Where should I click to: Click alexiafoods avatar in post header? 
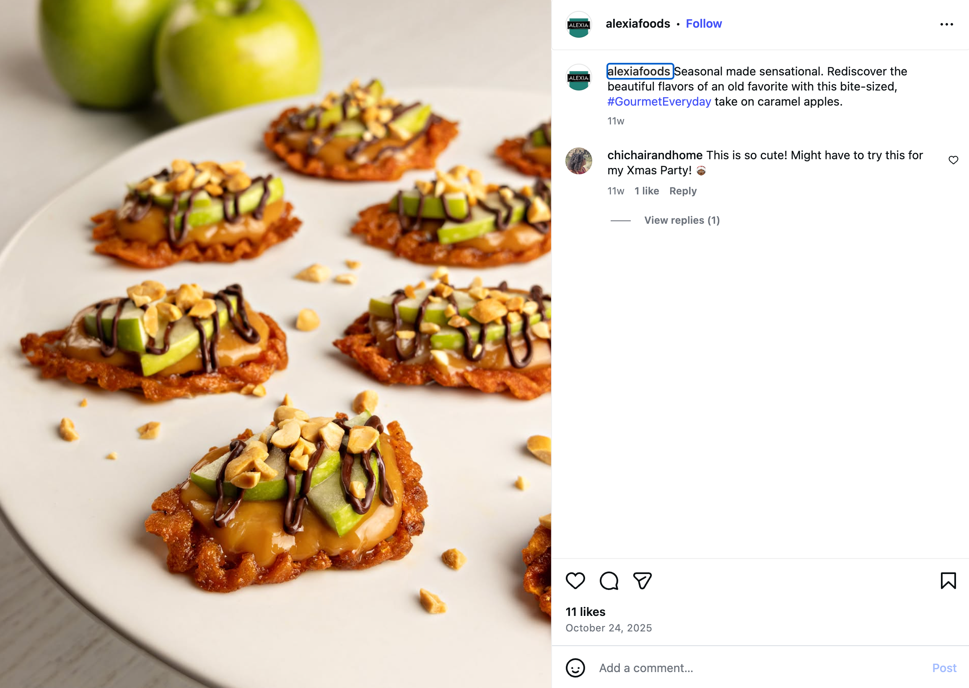578,25
